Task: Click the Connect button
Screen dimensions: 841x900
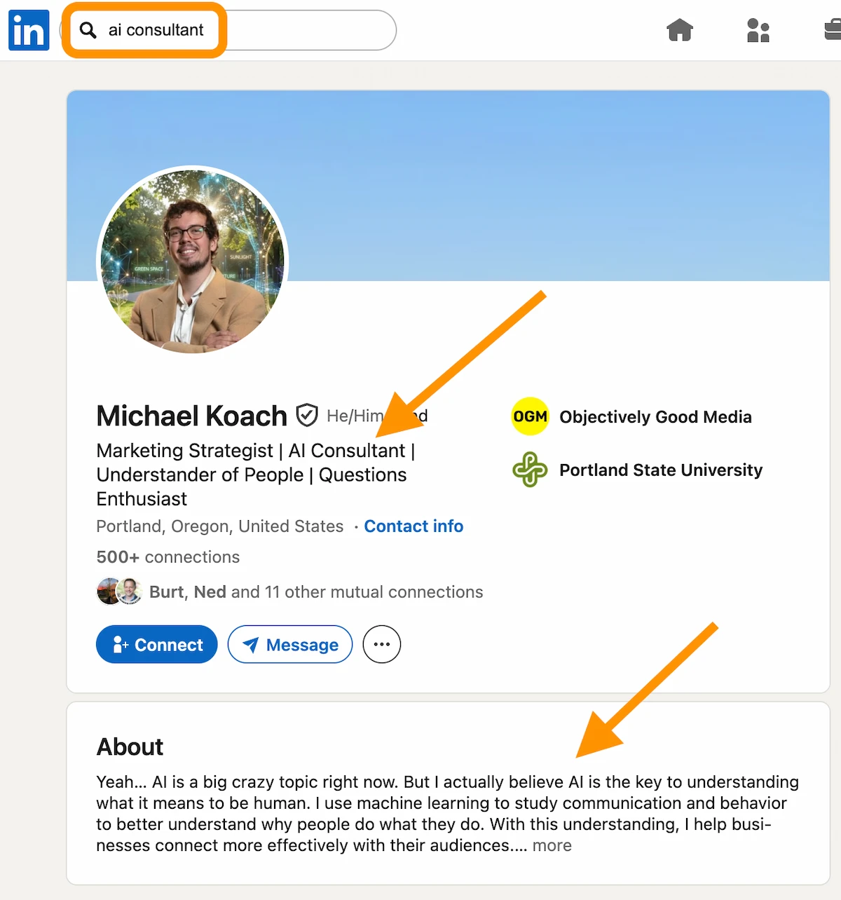Action: click(x=156, y=644)
